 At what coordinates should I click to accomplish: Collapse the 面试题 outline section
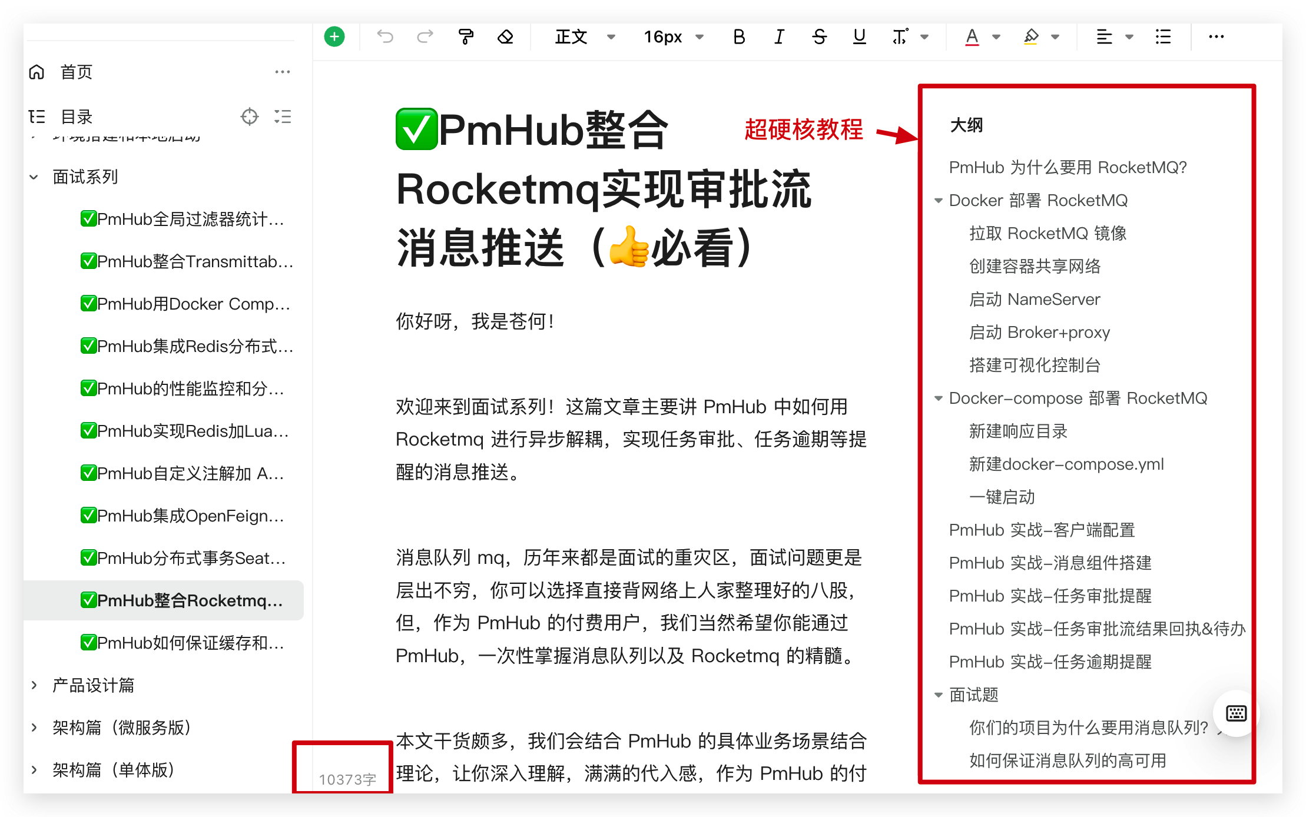[939, 695]
